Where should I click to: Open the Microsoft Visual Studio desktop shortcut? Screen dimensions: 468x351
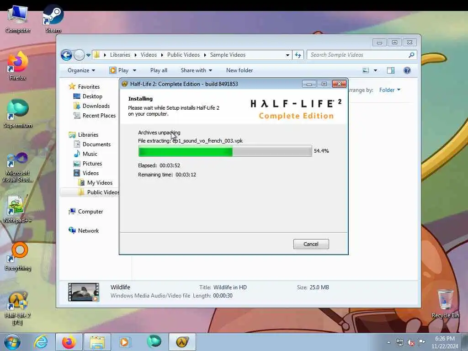click(18, 167)
